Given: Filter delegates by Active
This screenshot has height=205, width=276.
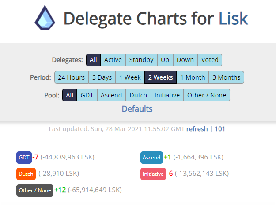Looking at the screenshot, I should click(x=113, y=60).
